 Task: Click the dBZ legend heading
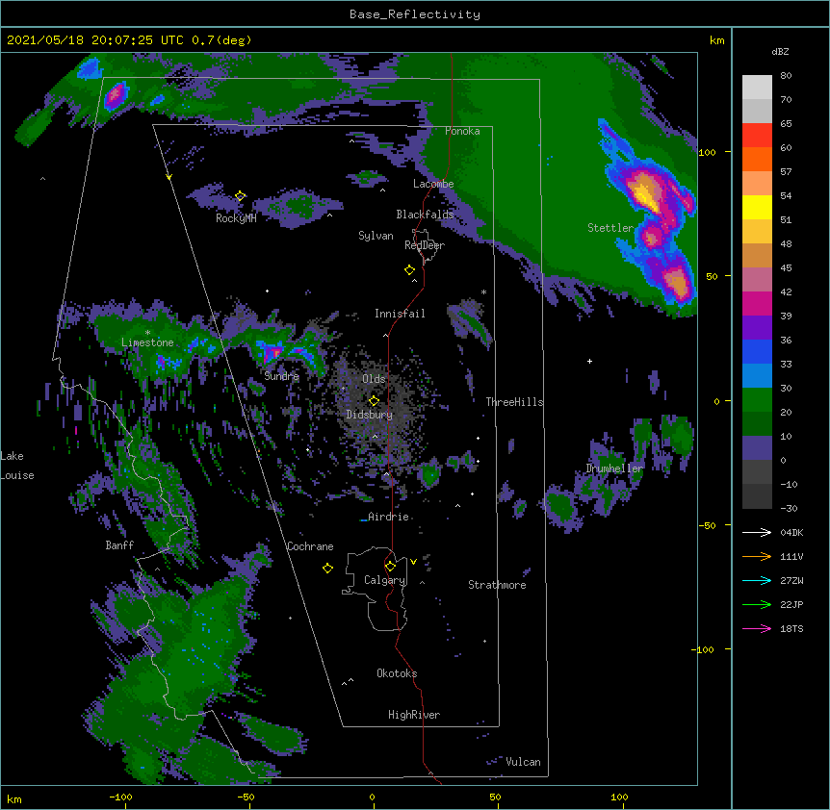(x=780, y=51)
